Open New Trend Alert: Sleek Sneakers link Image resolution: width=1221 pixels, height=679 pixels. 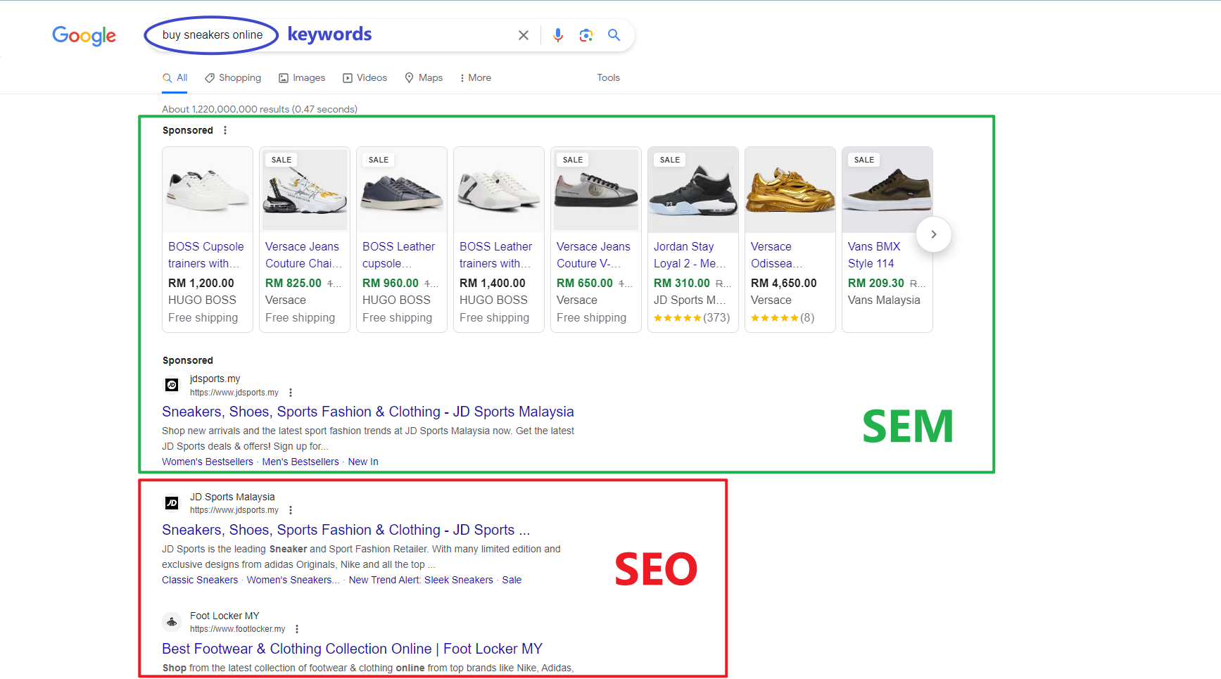click(x=421, y=580)
